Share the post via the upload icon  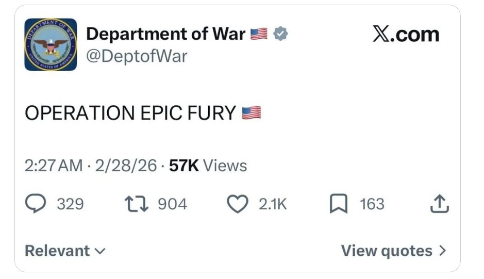tap(439, 204)
